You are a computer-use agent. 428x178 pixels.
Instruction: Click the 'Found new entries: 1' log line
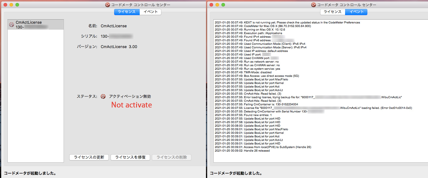click(243, 115)
